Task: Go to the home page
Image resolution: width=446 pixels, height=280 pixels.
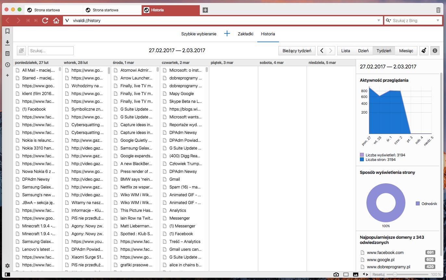Action: (x=56, y=20)
